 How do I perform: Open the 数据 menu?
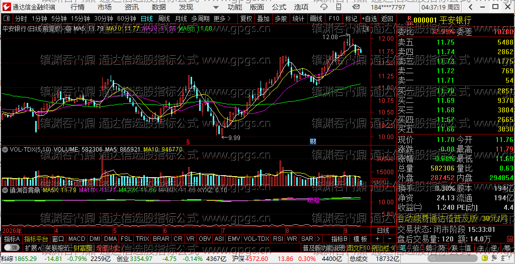click(x=159, y=7)
